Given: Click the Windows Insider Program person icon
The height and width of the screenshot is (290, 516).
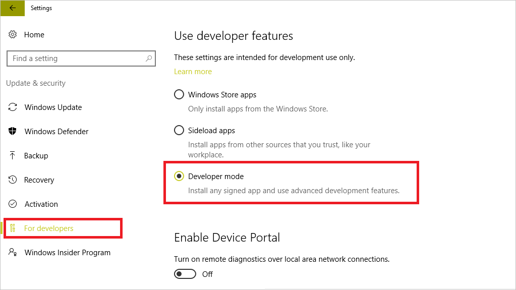Looking at the screenshot, I should point(13,252).
